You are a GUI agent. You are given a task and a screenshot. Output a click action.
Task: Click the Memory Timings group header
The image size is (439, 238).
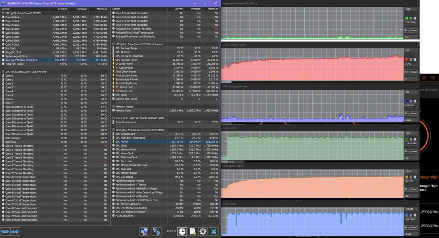(125, 106)
